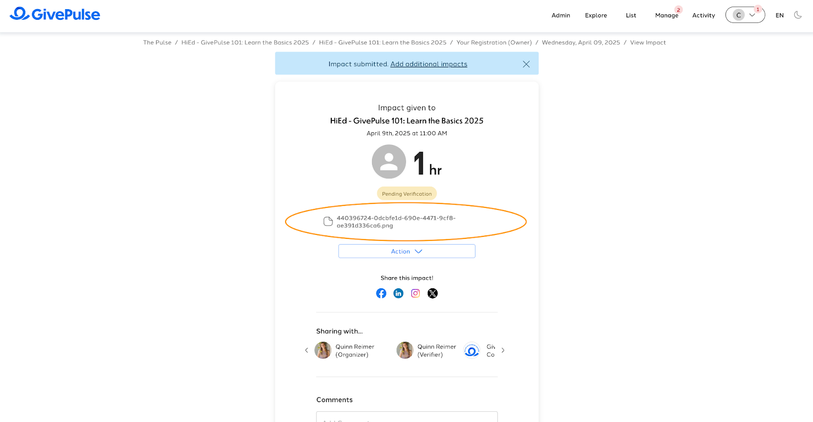
Task: Show next sharing contacts
Action: pos(503,350)
